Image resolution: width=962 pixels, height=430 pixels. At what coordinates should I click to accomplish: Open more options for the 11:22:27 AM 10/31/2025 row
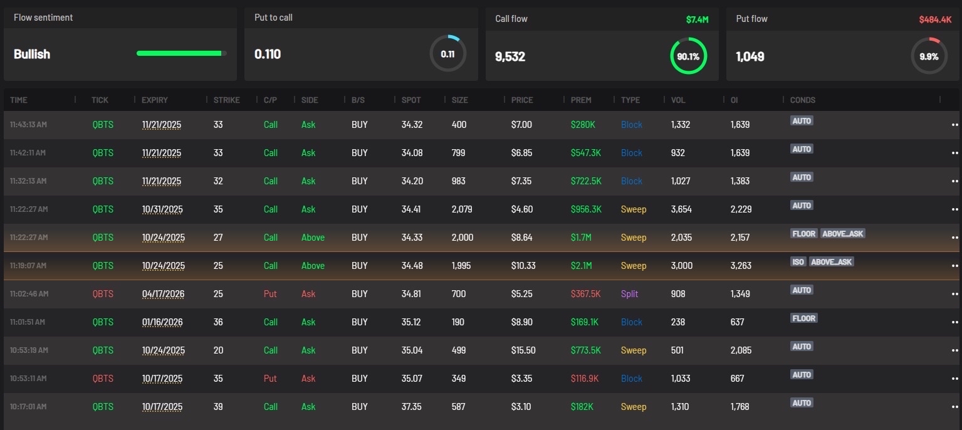pyautogui.click(x=954, y=209)
